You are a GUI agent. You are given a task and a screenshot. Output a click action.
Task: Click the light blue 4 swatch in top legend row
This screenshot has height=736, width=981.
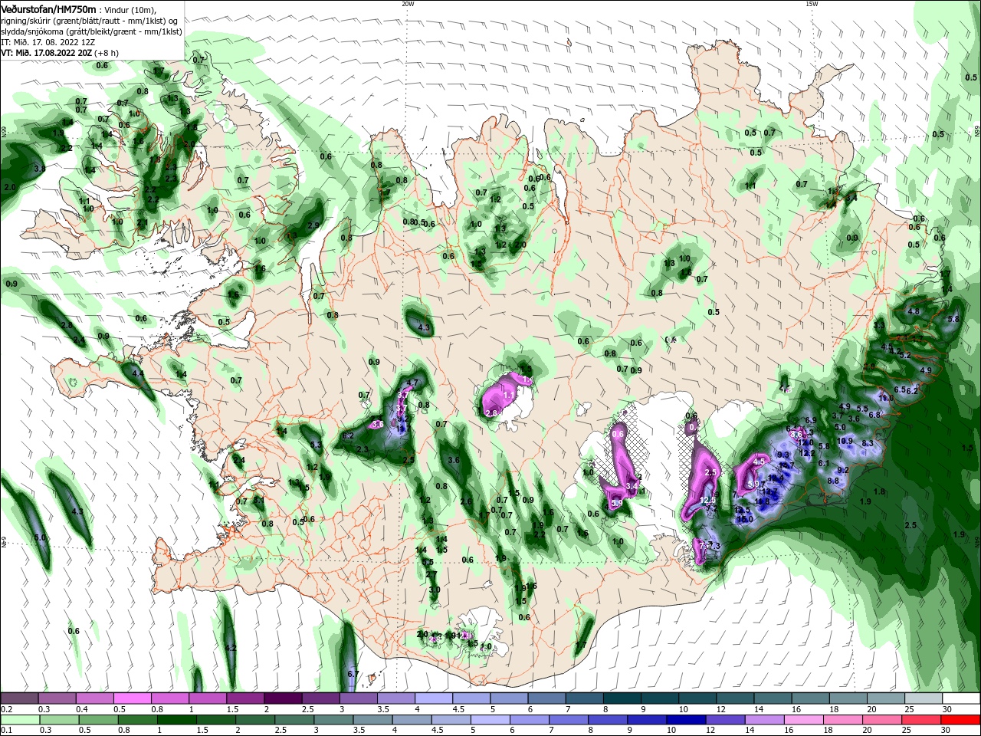click(433, 698)
